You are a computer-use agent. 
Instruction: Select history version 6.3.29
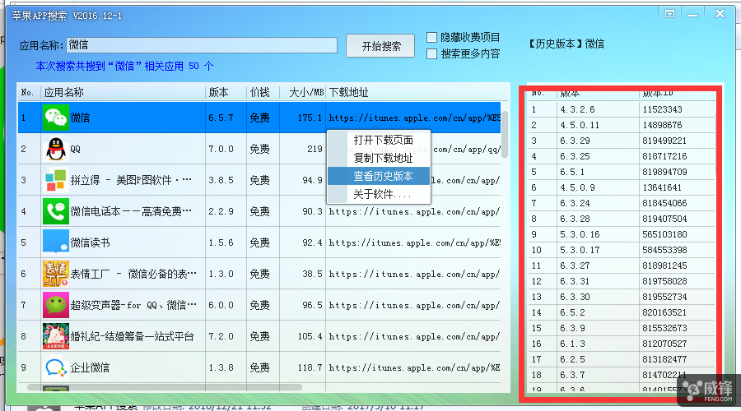pos(575,141)
